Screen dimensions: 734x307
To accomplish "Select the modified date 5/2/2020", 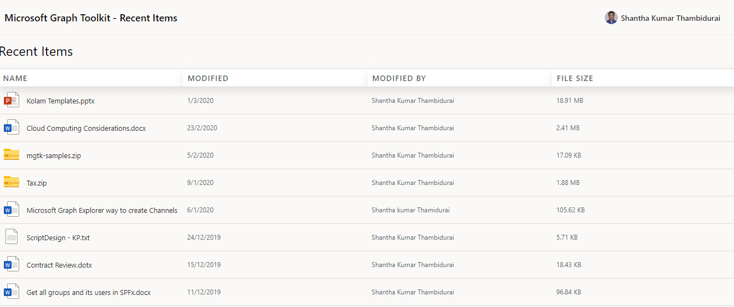I will click(200, 155).
